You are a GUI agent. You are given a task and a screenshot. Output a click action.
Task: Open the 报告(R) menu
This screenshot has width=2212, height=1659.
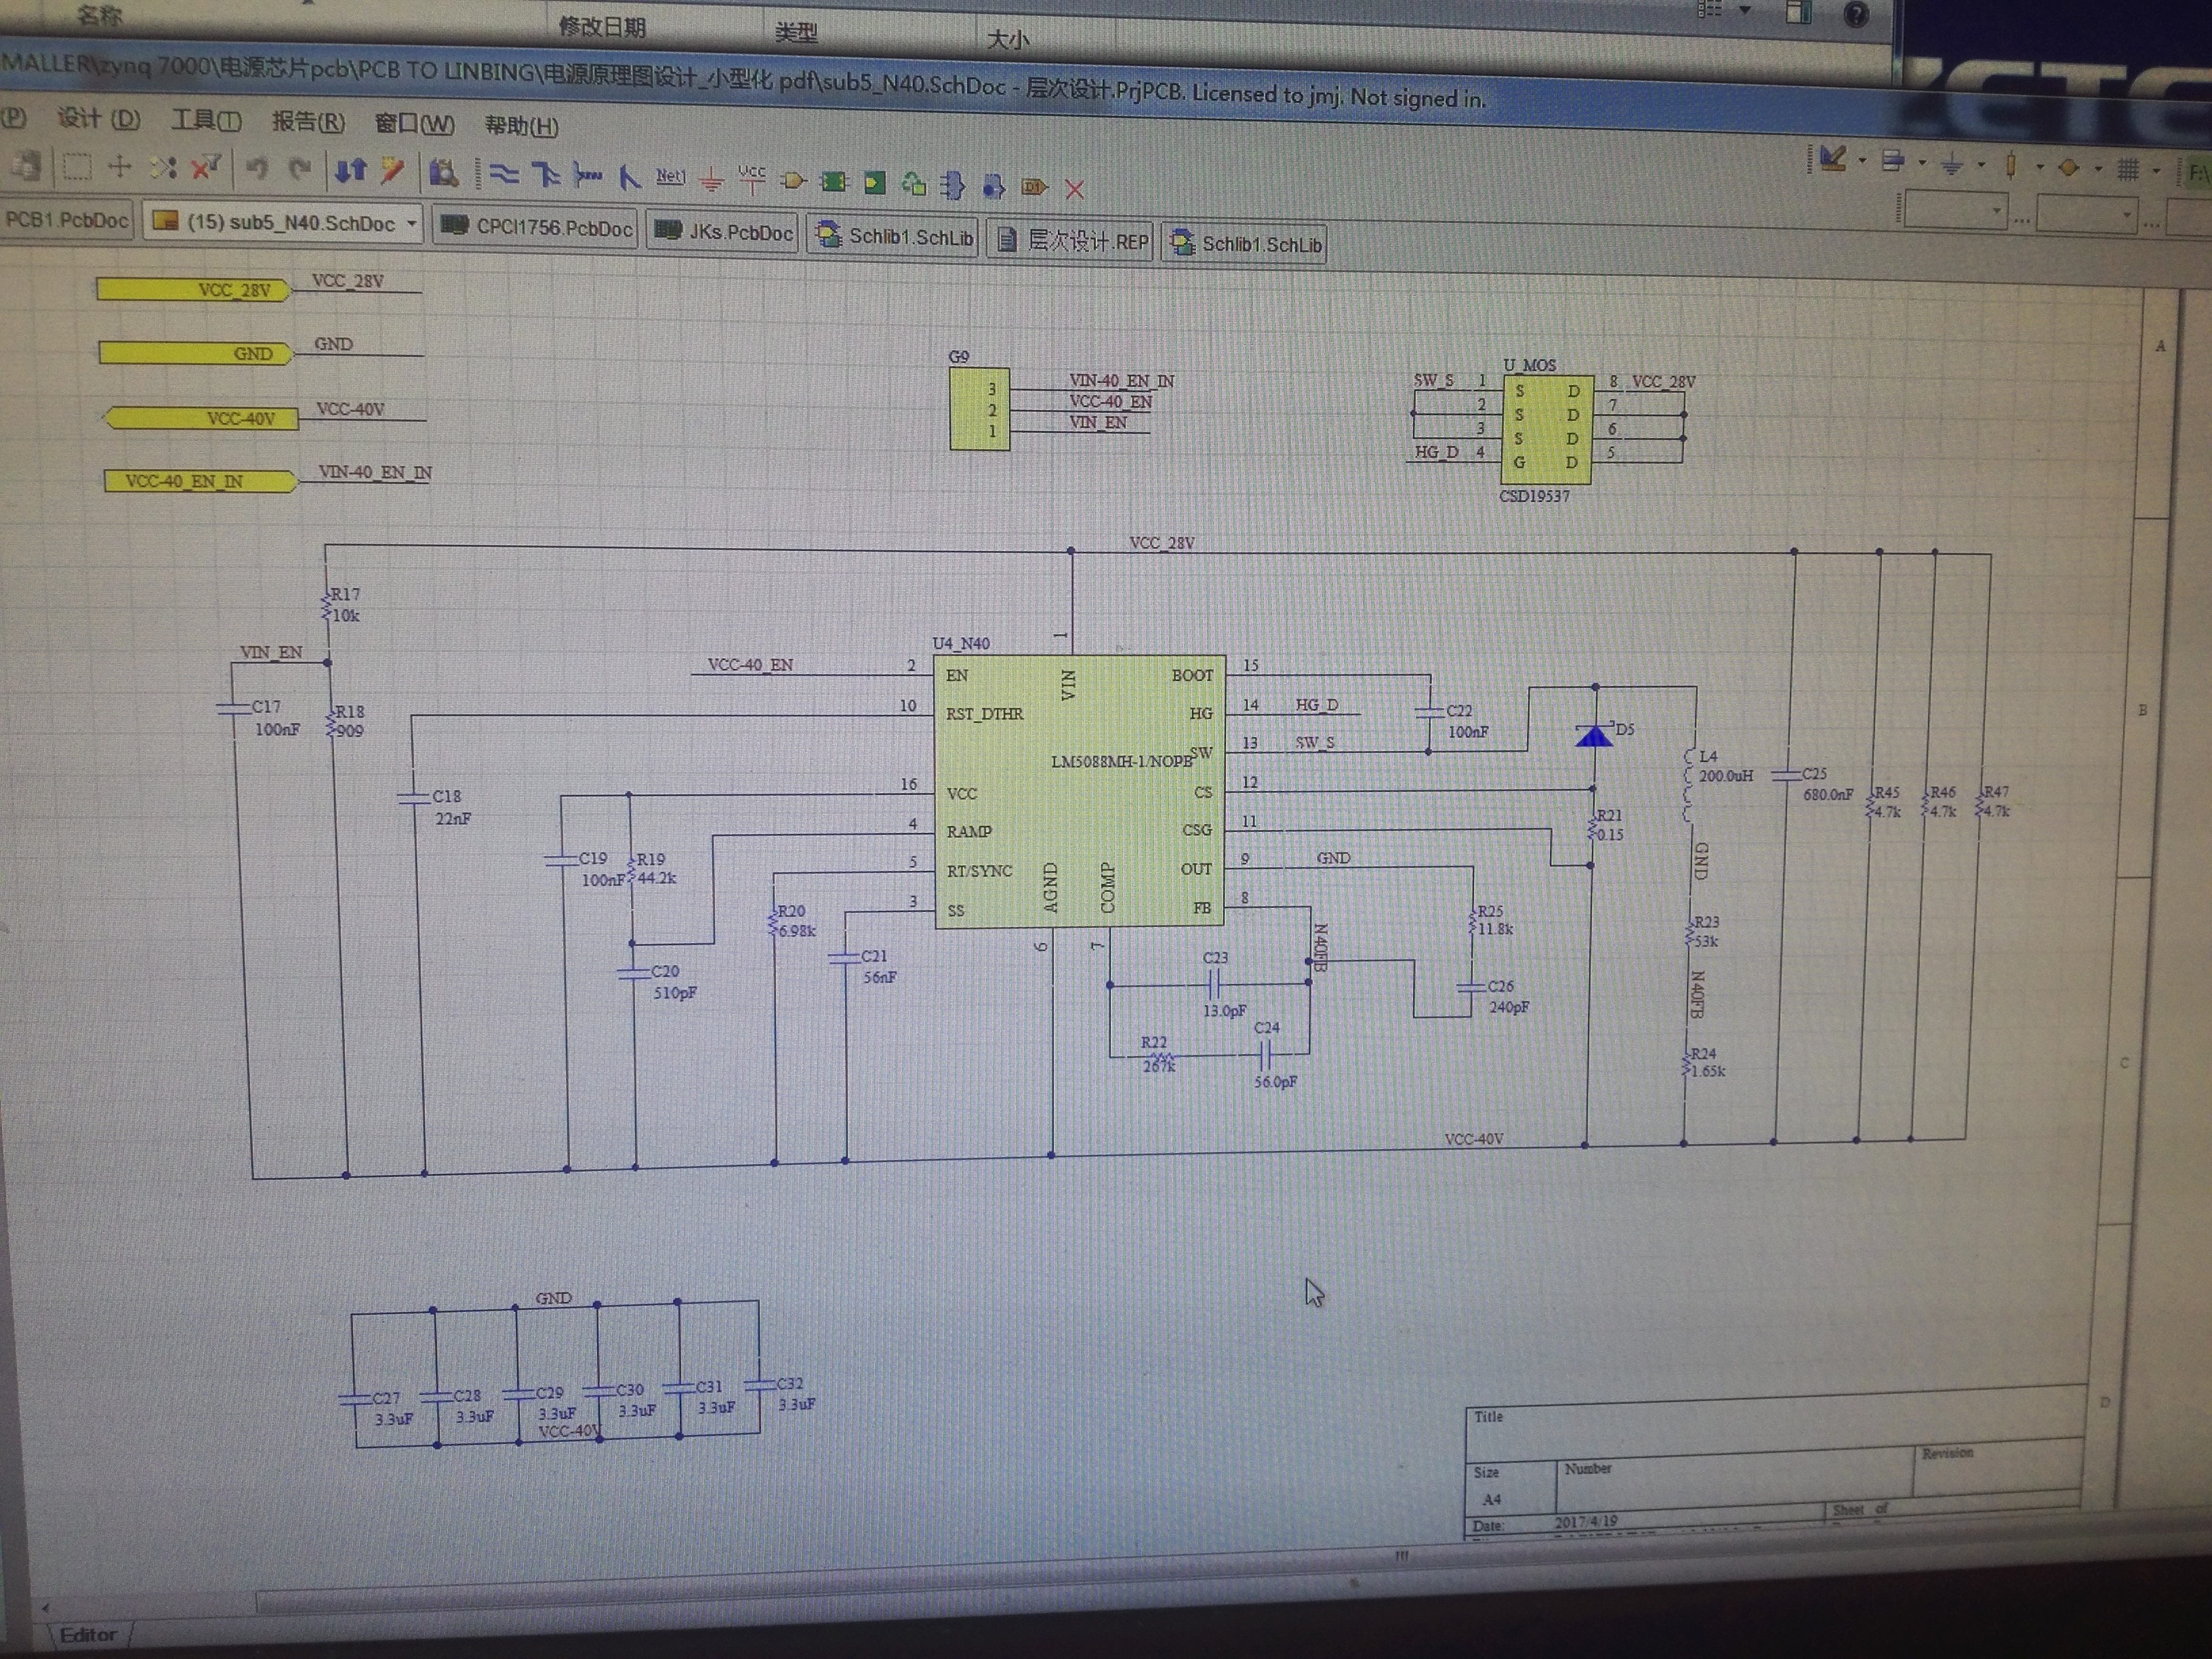[x=308, y=122]
